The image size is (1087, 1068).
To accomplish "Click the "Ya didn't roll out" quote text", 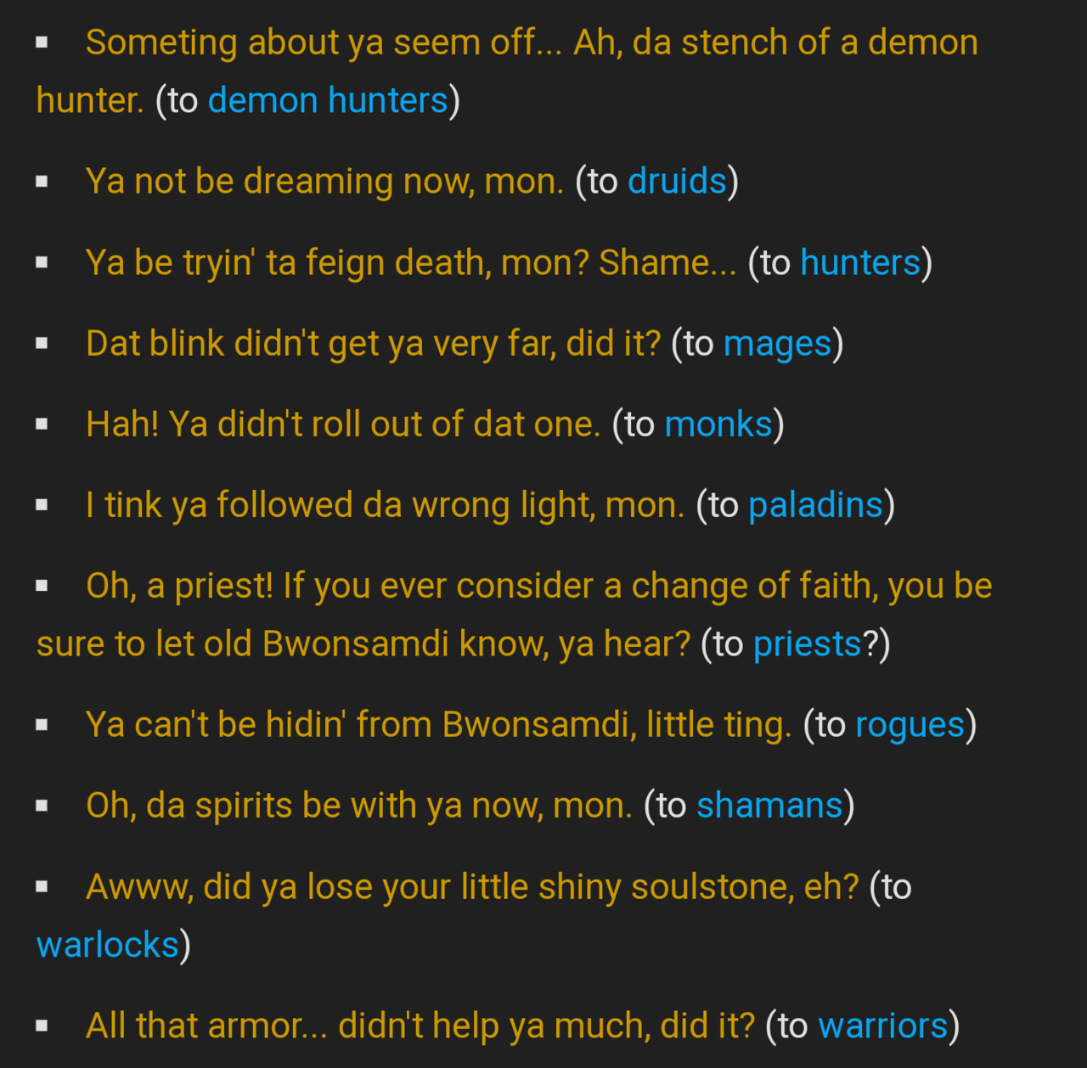I will pyautogui.click(x=343, y=424).
